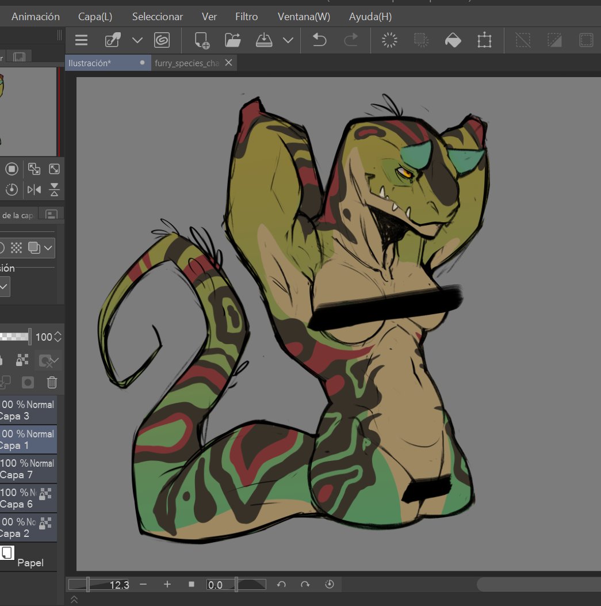Expand the brush shape dropdown in the properties panel
Screen dimensions: 601x606
pyautogui.click(x=49, y=247)
